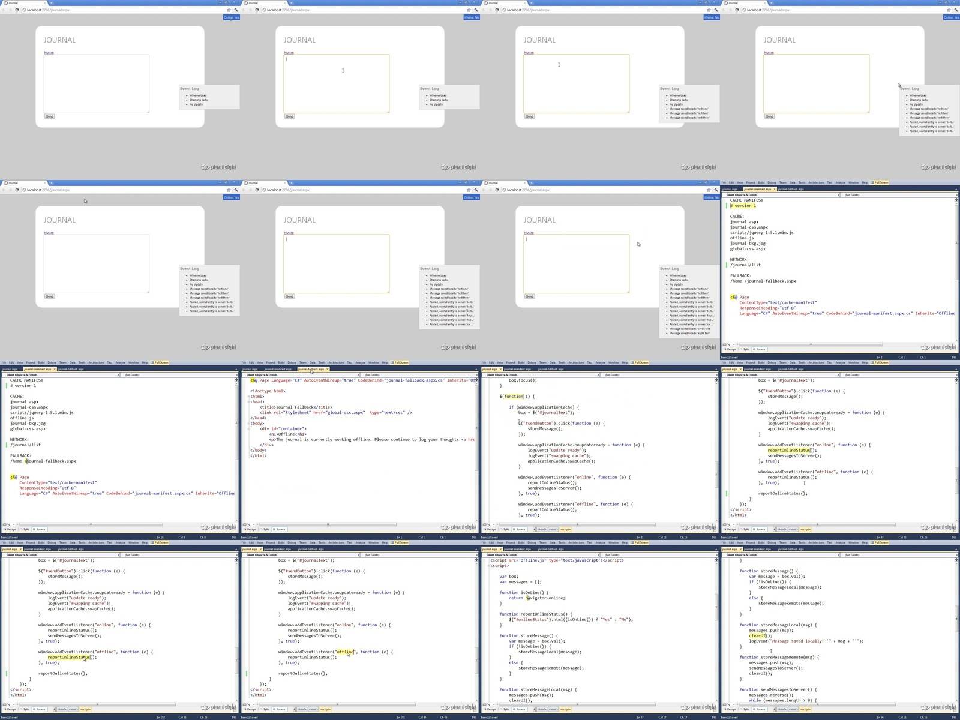Image resolution: width=960 pixels, height=720 pixels.
Task: Click Send, Online: No browser with three log entries
Action: pos(289,116)
